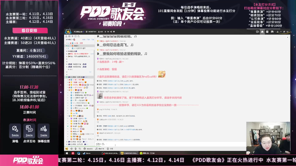The width and height of the screenshot is (296, 166).
Task: Select the home icon in the YY header
Action: 262,32
